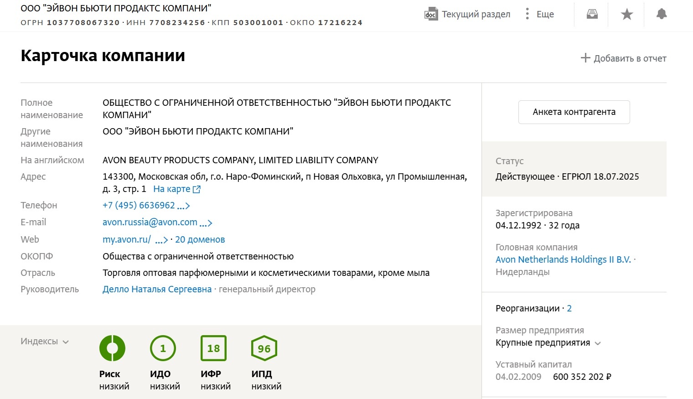Click the ИПД hexagon index icon
Image resolution: width=693 pixels, height=399 pixels.
click(264, 348)
